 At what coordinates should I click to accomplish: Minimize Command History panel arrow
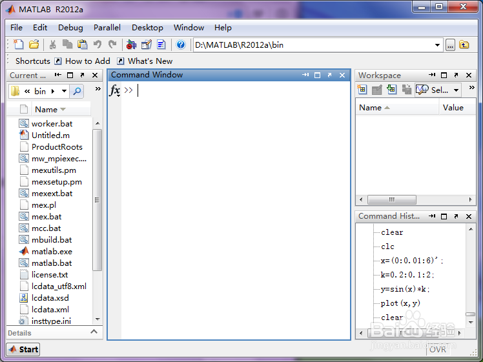pos(432,216)
